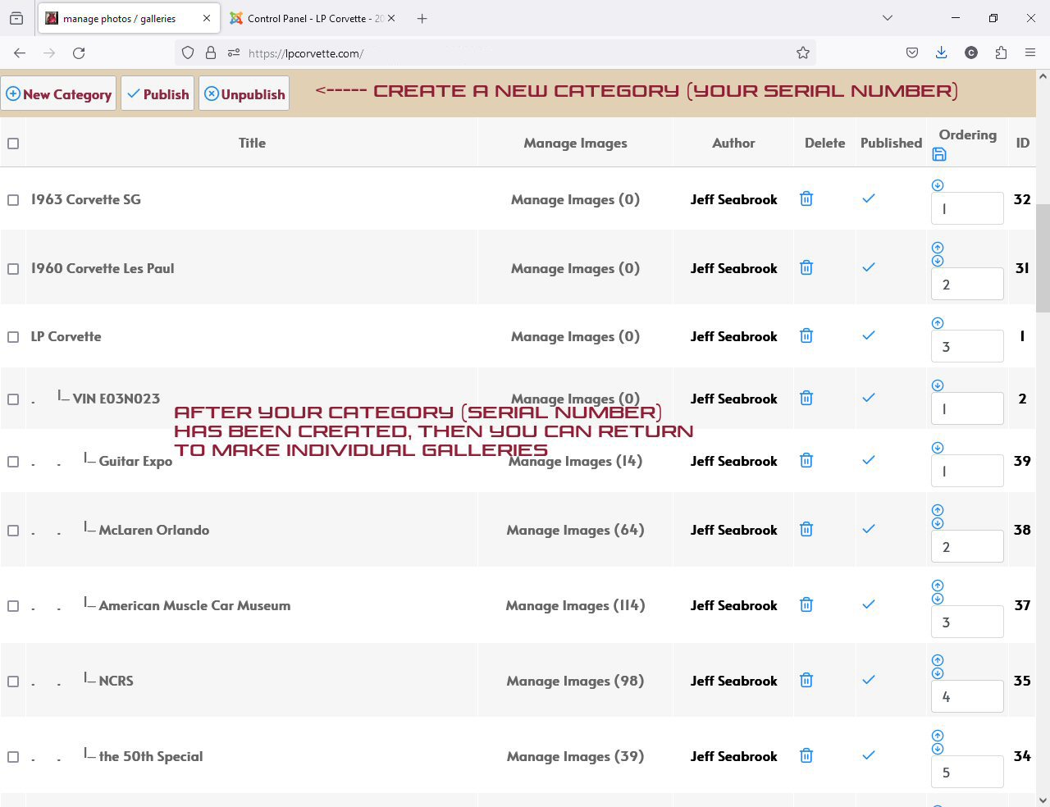The width and height of the screenshot is (1050, 807).
Task: Delete the 1960 Corvette Les Paul category
Action: click(806, 267)
